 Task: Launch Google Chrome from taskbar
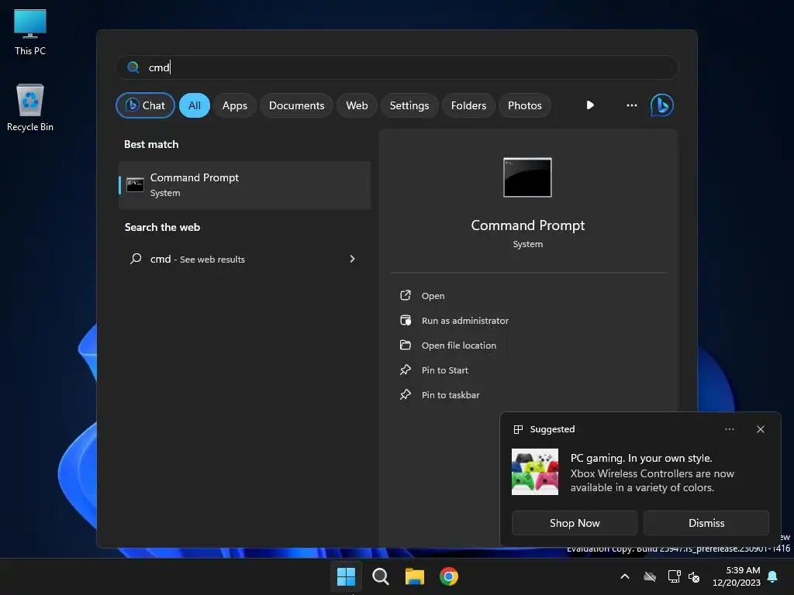(449, 576)
